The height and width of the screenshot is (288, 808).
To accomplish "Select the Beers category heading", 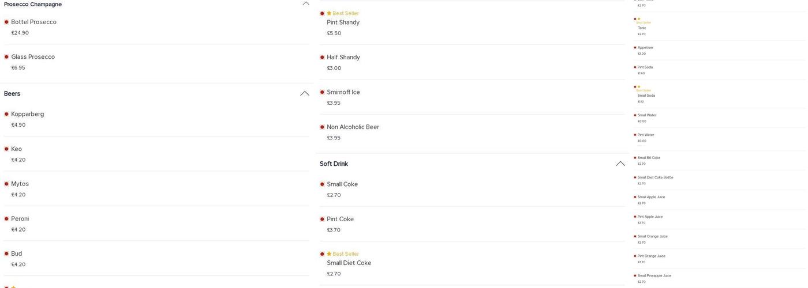I will click(x=12, y=94).
